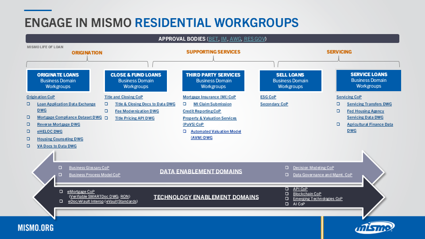Click the MISMO.ORG footer text
This screenshot has height=239, width=425.
(x=35, y=227)
